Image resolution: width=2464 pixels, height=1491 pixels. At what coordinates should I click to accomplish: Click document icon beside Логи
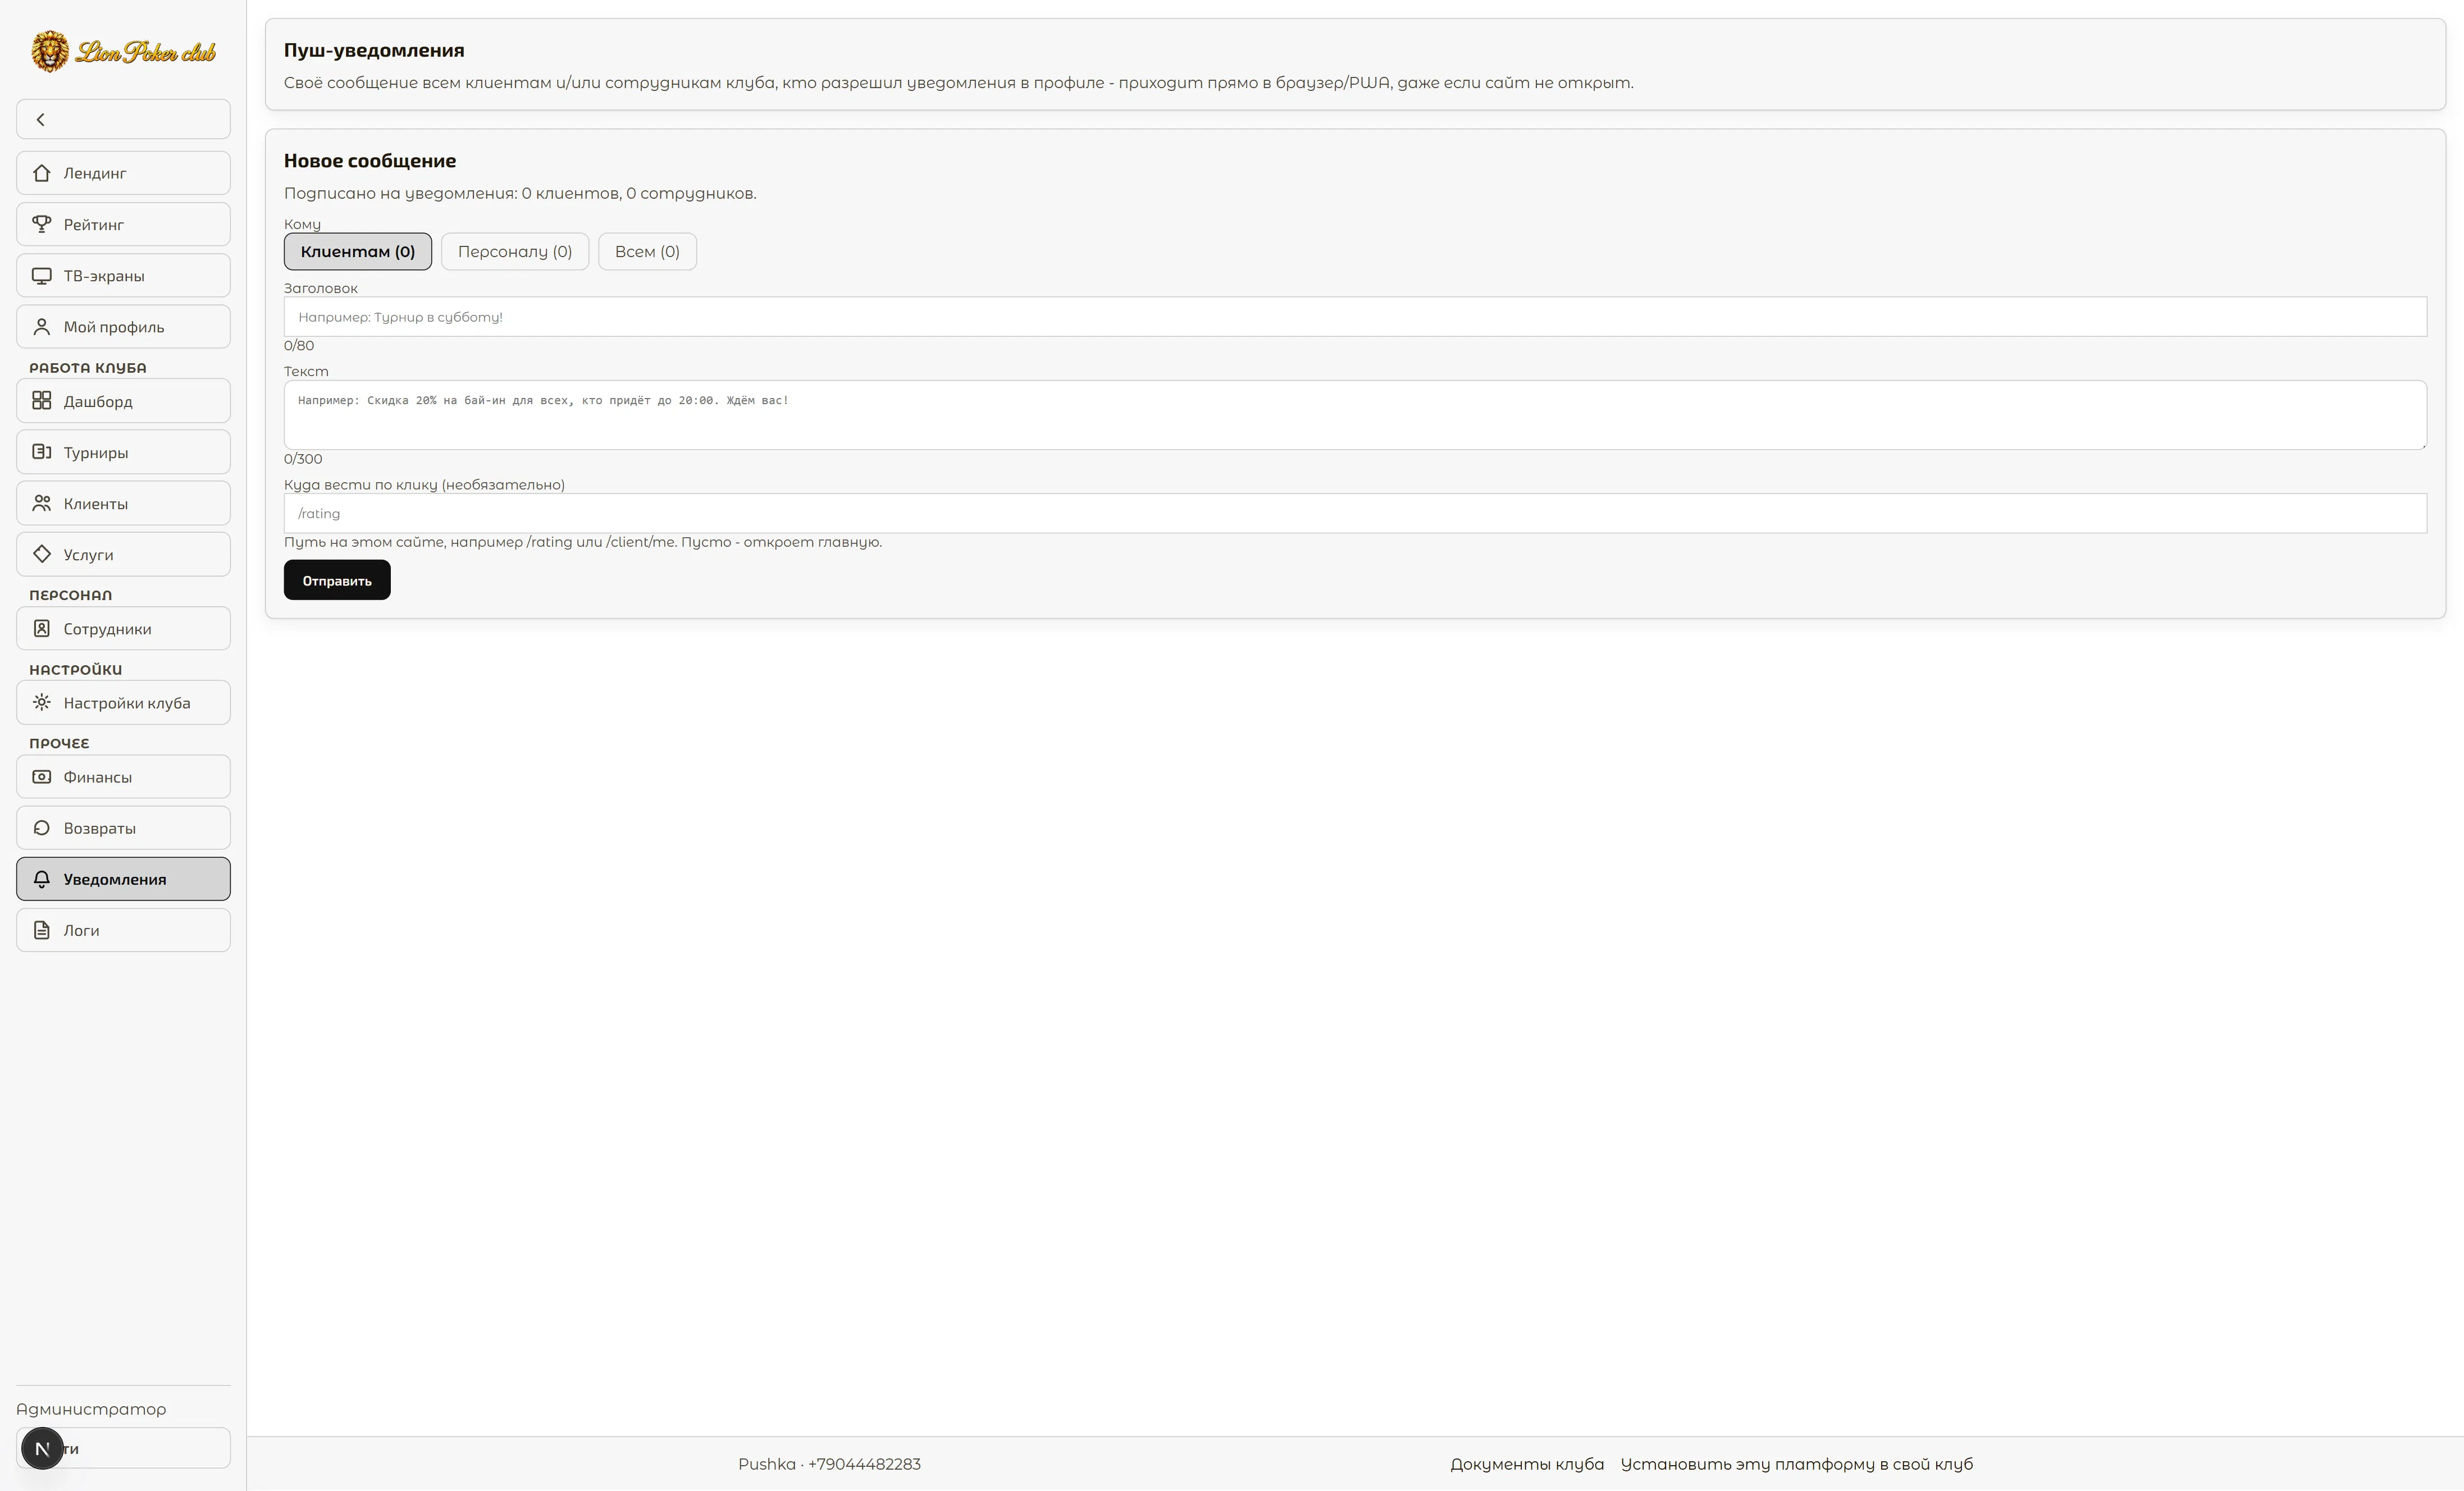(41, 930)
